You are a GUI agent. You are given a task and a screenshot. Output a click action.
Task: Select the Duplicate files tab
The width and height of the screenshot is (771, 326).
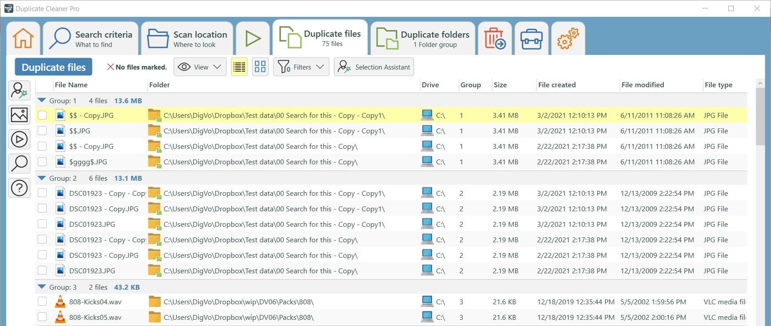[320, 37]
